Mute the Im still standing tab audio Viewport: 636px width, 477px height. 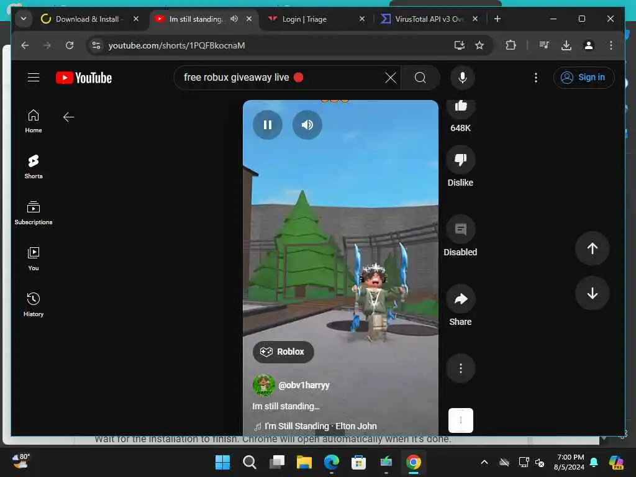234,19
